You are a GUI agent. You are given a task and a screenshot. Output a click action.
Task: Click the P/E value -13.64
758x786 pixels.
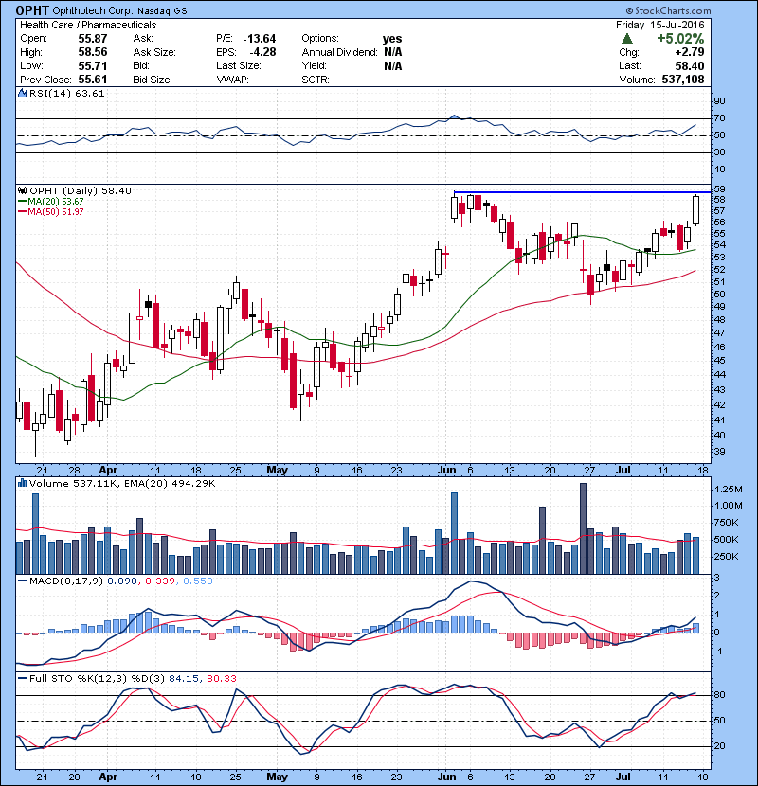[x=260, y=39]
